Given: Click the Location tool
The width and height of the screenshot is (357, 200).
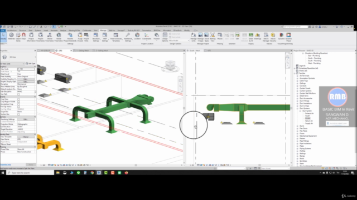Looking at the screenshot, I should coord(137,36).
